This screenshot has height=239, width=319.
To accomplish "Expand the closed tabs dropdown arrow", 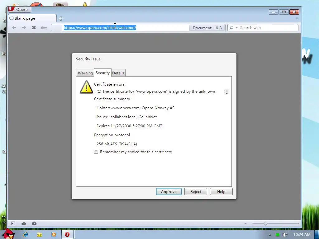I will [297, 18].
